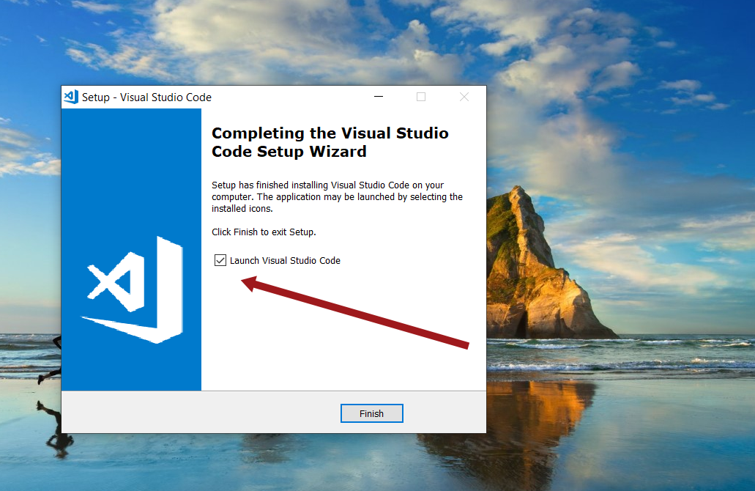Click the 'Setup has finished installing' paragraph
The height and width of the screenshot is (491, 755).
coord(337,196)
